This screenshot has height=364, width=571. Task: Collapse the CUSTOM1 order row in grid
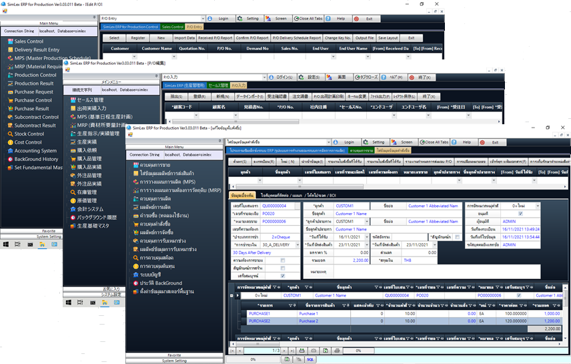tap(231, 295)
